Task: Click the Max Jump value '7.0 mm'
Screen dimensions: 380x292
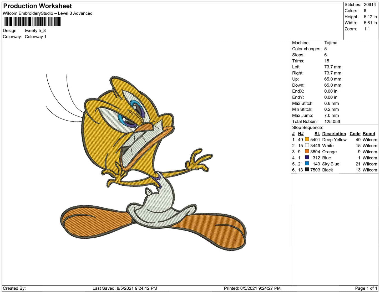Action: tap(332, 115)
